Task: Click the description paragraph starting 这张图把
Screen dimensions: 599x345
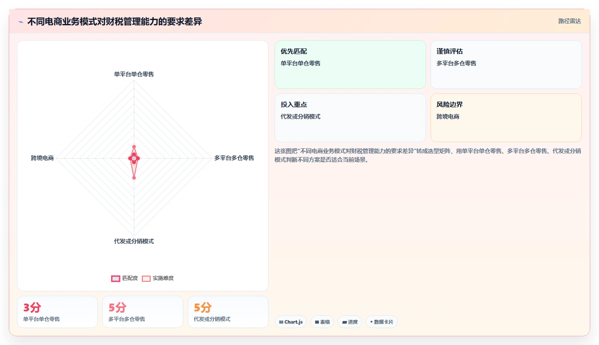Action: pyautogui.click(x=428, y=155)
